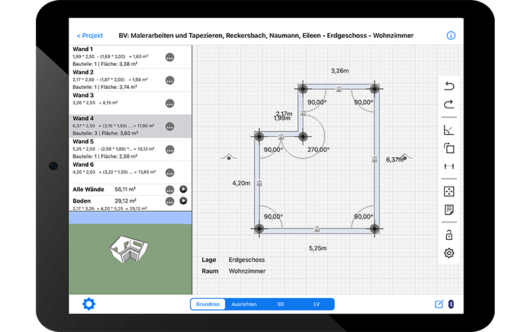Tap the 6,37m wall length label
The image size is (532, 332).
395,159
